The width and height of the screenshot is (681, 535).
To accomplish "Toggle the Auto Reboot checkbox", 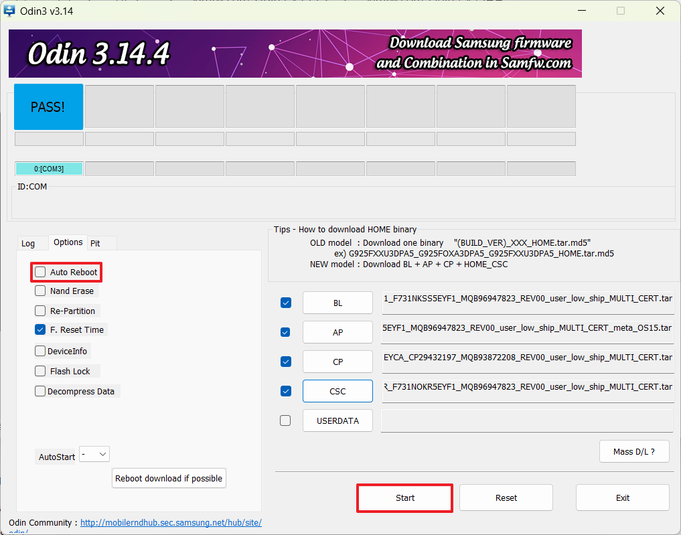I will coord(40,273).
